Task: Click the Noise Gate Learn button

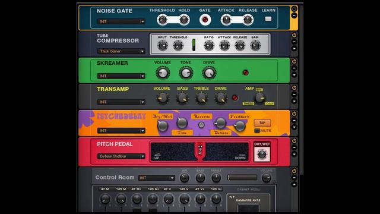Action: [268, 18]
